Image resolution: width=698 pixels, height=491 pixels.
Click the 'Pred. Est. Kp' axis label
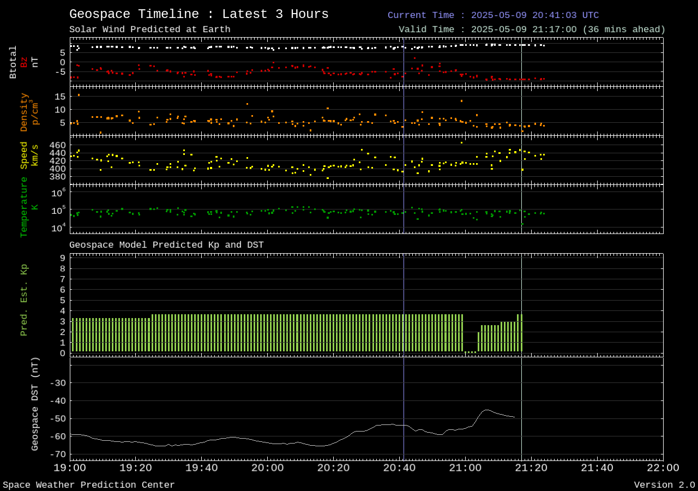click(x=24, y=300)
